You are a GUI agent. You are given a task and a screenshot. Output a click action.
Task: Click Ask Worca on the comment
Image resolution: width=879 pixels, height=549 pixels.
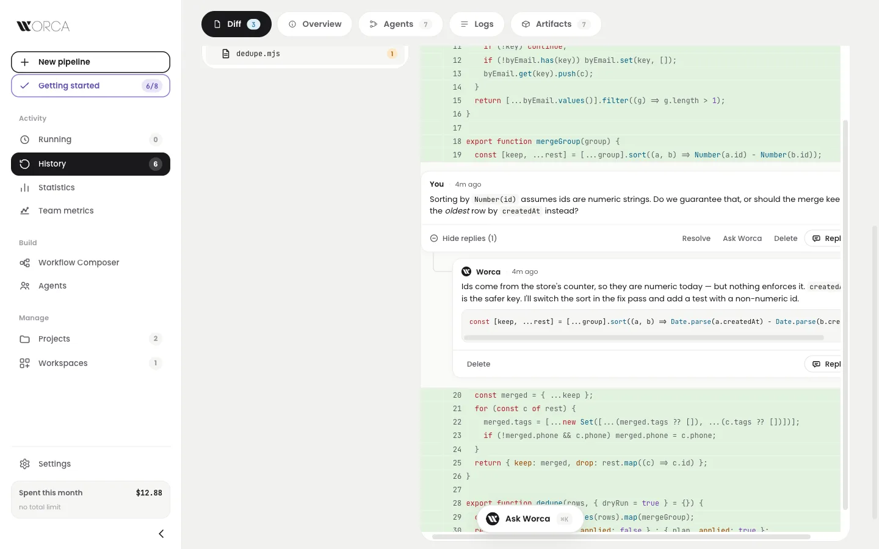742,239
